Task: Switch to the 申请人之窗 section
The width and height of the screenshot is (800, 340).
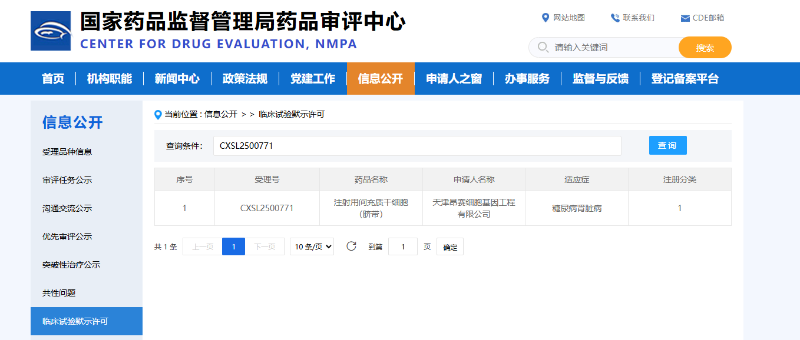Action: [454, 78]
